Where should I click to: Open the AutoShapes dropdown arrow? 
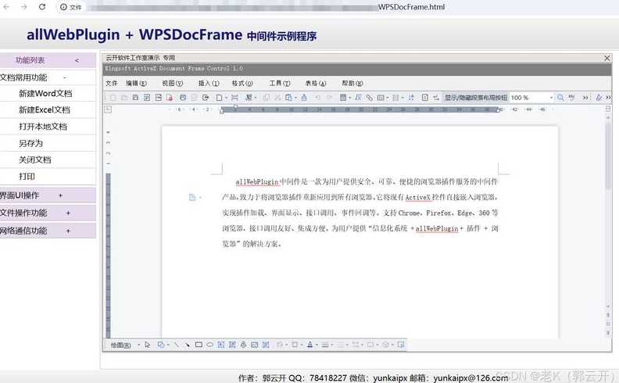coord(168,345)
